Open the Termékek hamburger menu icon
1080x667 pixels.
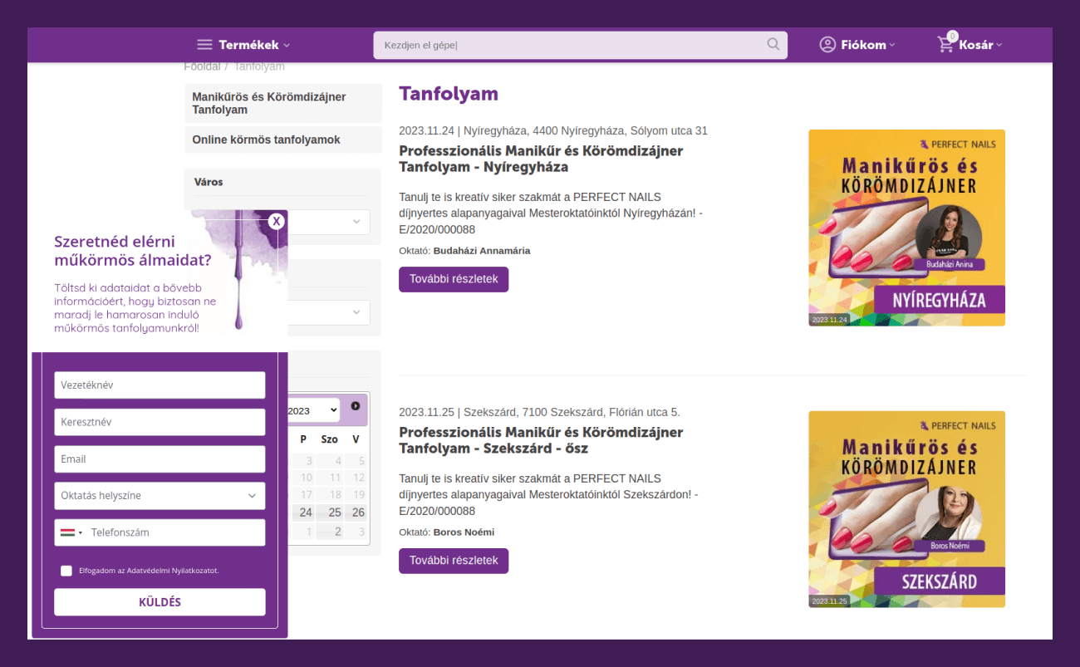[x=204, y=45]
